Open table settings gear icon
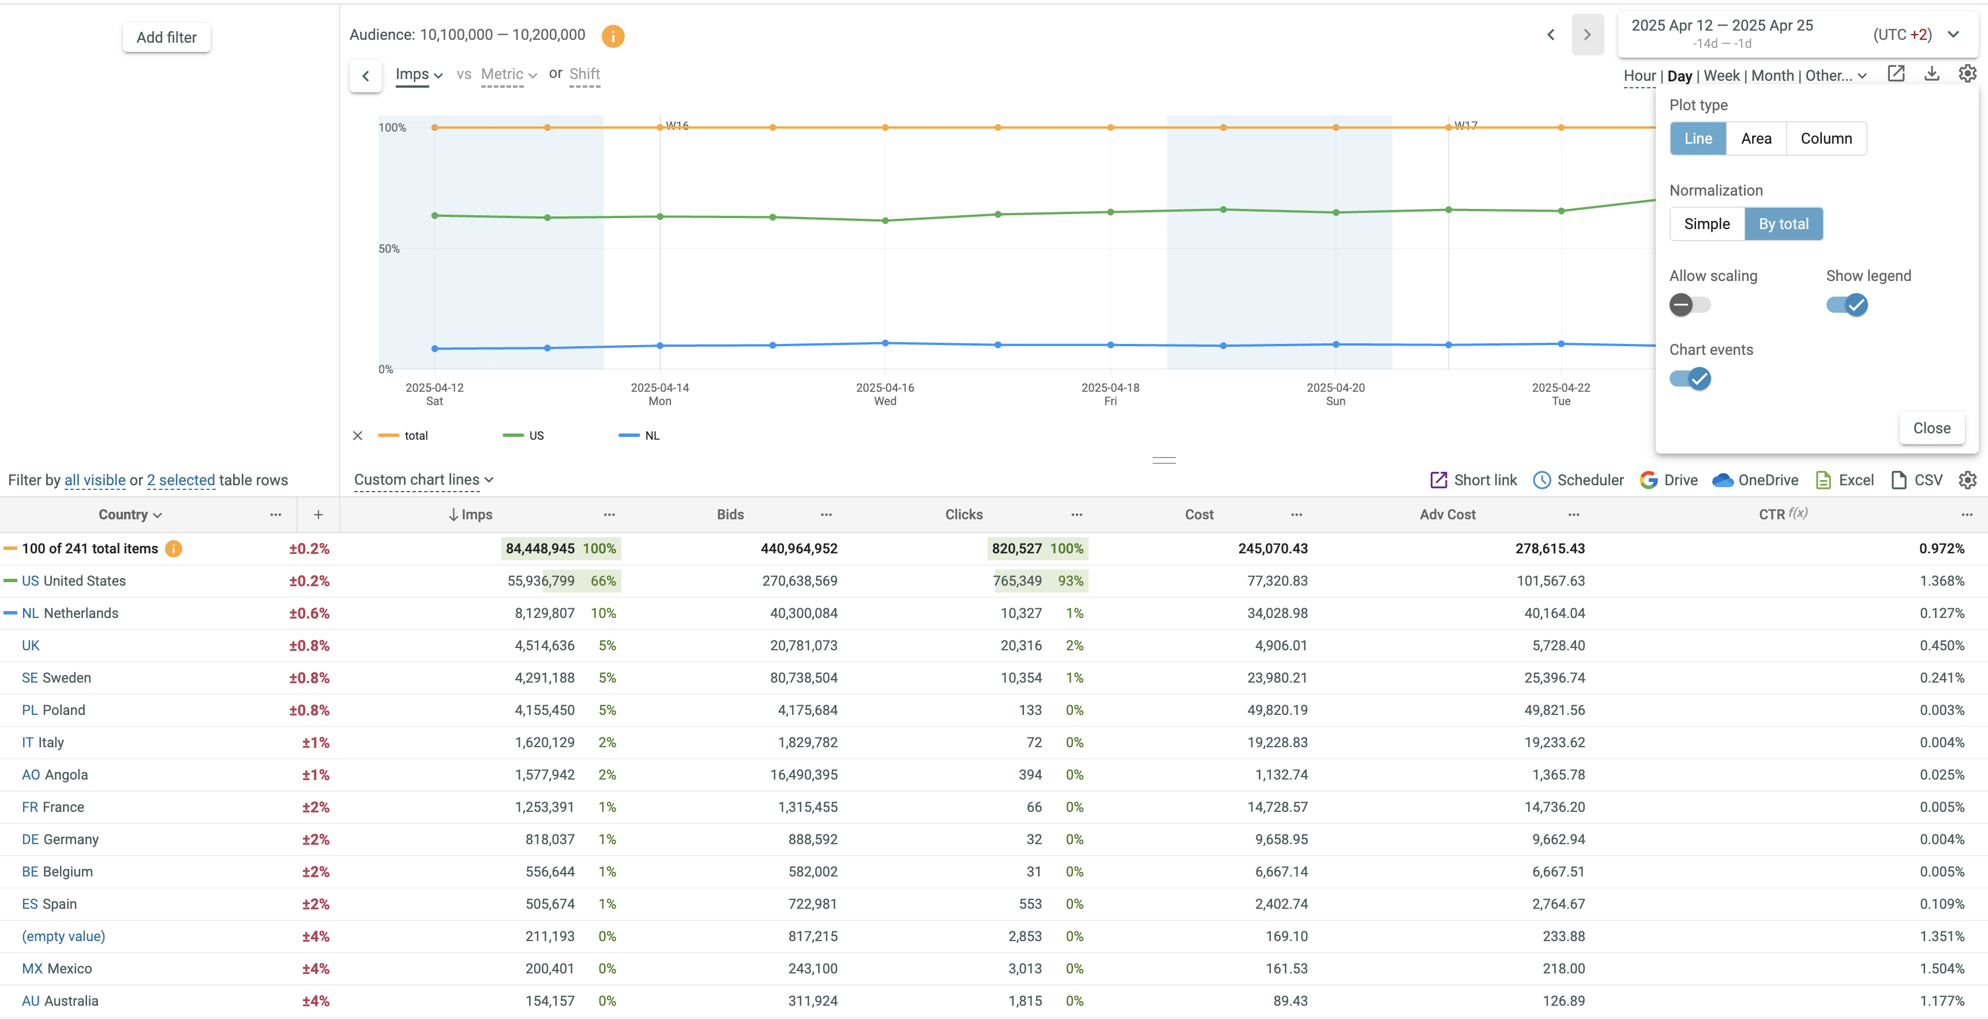1988x1019 pixels. [1967, 480]
